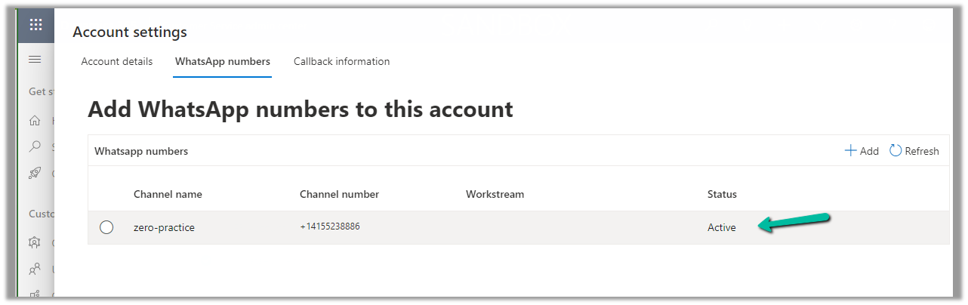Image resolution: width=968 pixels, height=305 pixels.
Task: Click the Refresh circular arrow icon
Action: pos(896,151)
